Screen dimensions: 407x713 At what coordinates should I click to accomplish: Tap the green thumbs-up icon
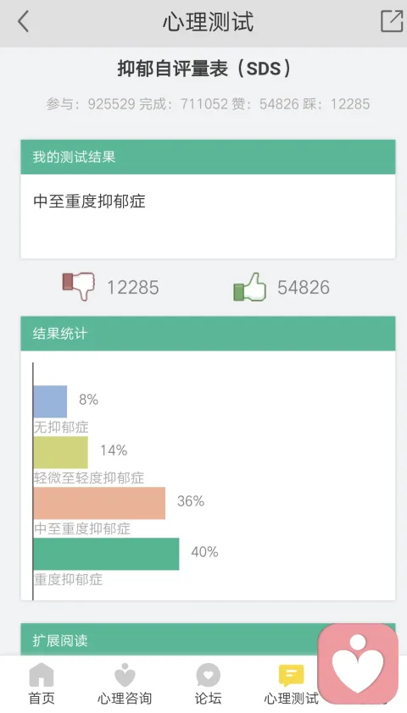pyautogui.click(x=249, y=287)
